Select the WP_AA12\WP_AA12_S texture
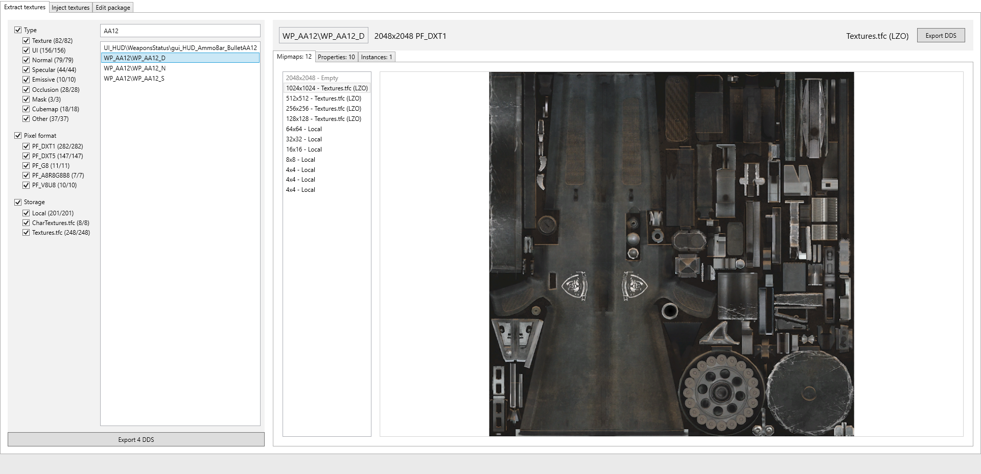Image resolution: width=981 pixels, height=474 pixels. point(180,79)
